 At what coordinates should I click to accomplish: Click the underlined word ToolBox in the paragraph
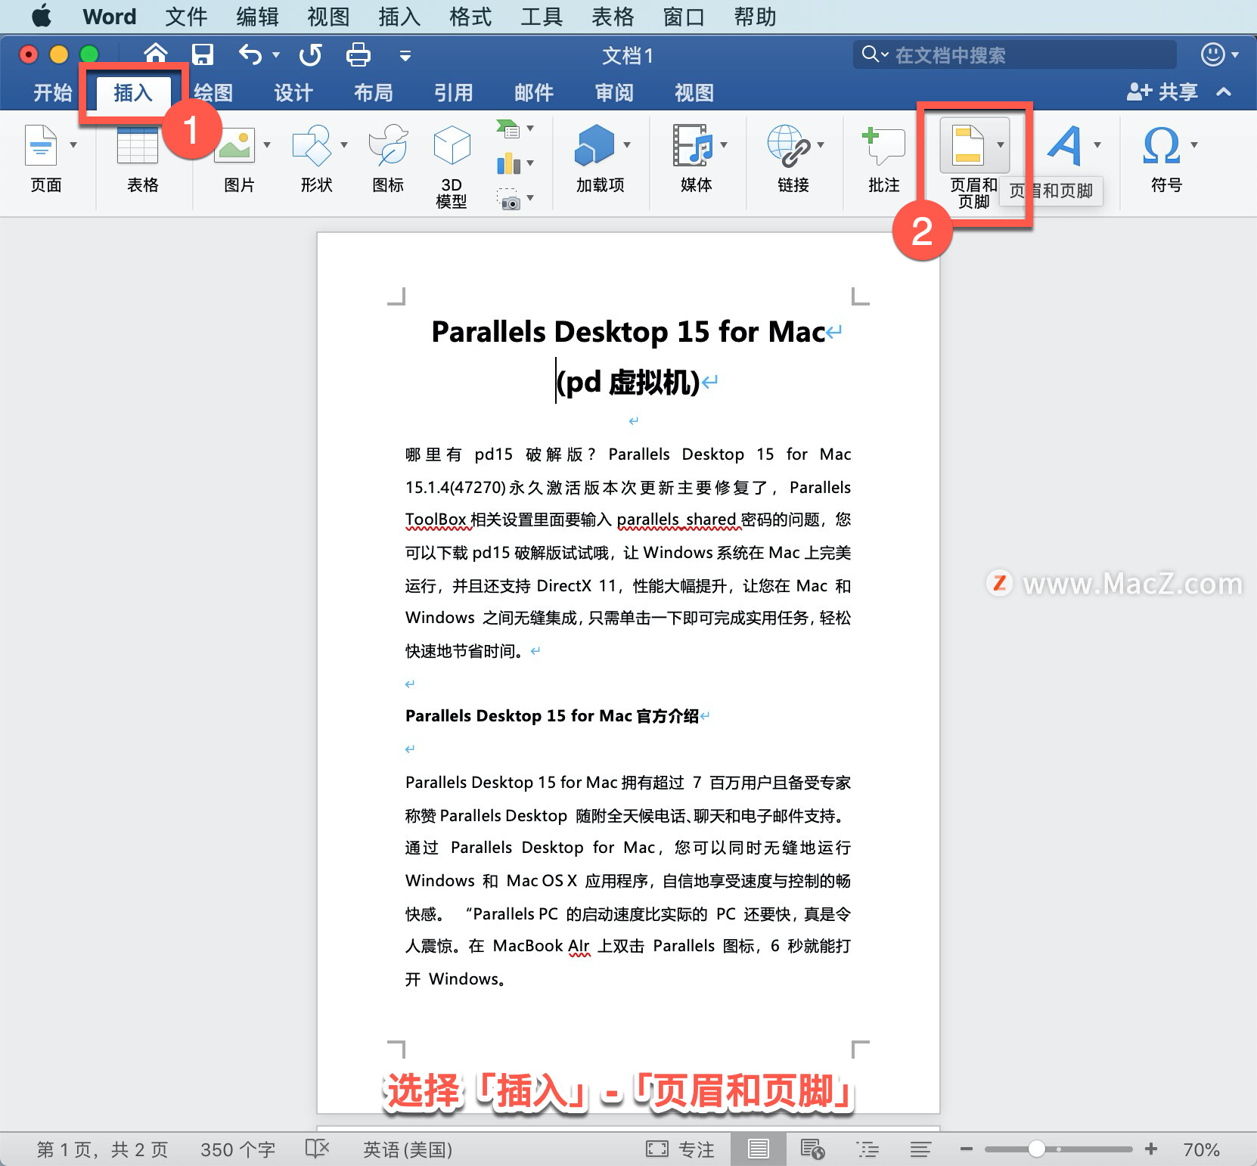point(436,519)
